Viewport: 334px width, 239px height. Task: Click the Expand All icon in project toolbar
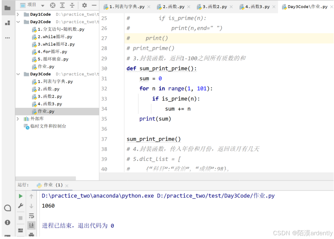coord(62,5)
